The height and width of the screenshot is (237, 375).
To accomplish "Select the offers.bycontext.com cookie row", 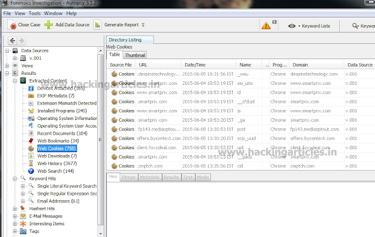I will 241,138.
